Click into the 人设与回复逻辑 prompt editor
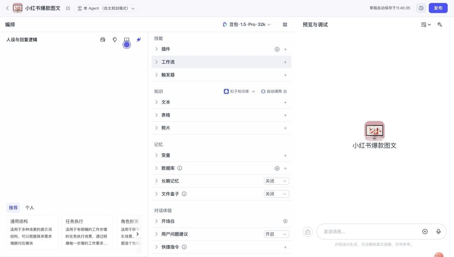454x257 pixels. point(74,123)
